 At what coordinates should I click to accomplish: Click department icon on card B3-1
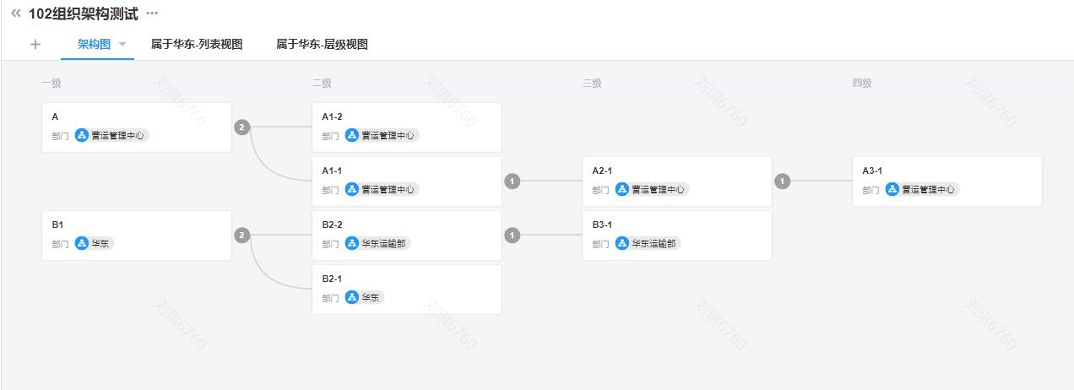tap(622, 243)
